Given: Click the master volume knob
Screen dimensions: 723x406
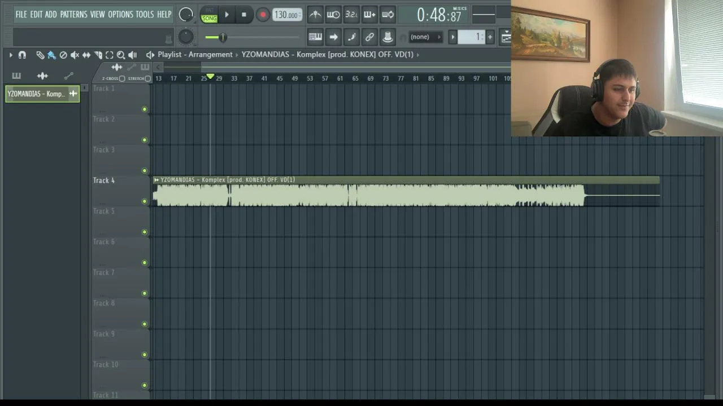Looking at the screenshot, I should [x=186, y=15].
